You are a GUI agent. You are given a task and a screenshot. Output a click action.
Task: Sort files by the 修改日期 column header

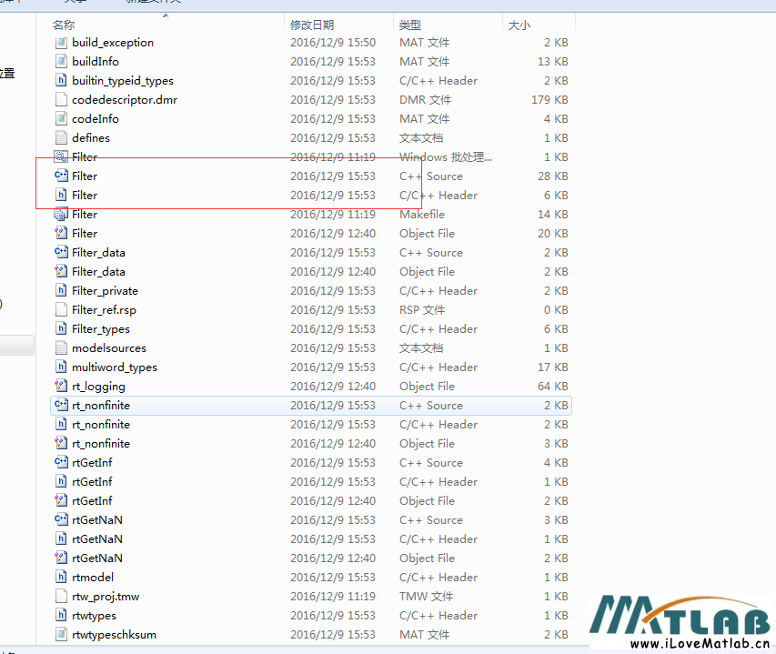pyautogui.click(x=312, y=25)
